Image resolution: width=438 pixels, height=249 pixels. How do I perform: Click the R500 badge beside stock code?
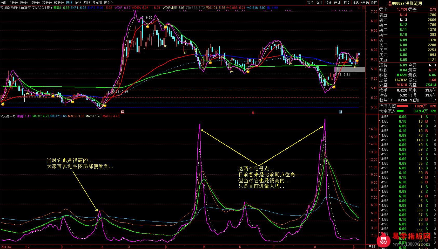coord(390,3)
